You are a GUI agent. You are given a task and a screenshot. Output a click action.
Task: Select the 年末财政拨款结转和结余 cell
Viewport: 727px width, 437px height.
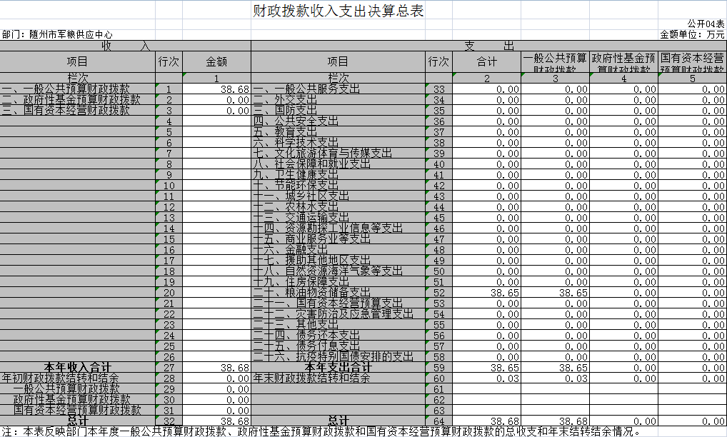click(312, 378)
